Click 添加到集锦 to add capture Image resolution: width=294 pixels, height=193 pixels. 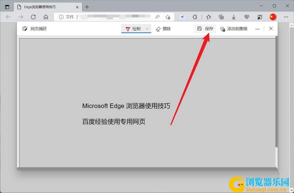pos(234,29)
